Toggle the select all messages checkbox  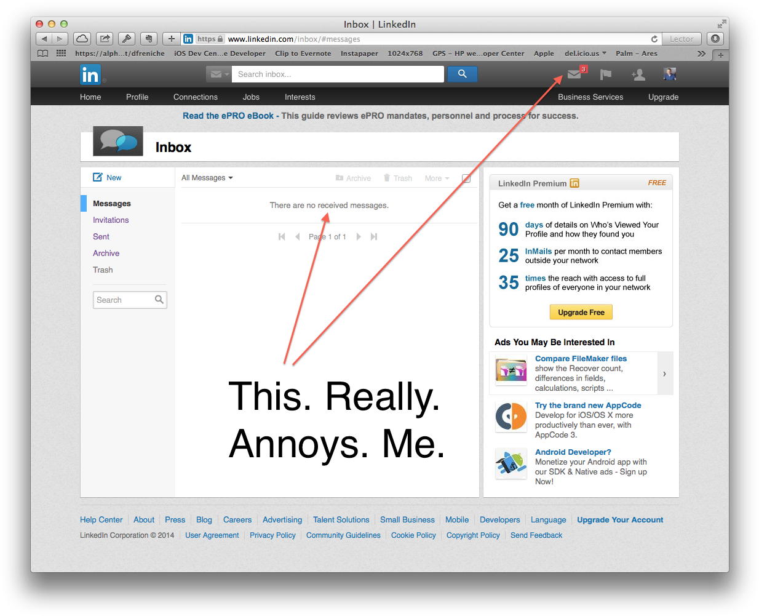[466, 178]
